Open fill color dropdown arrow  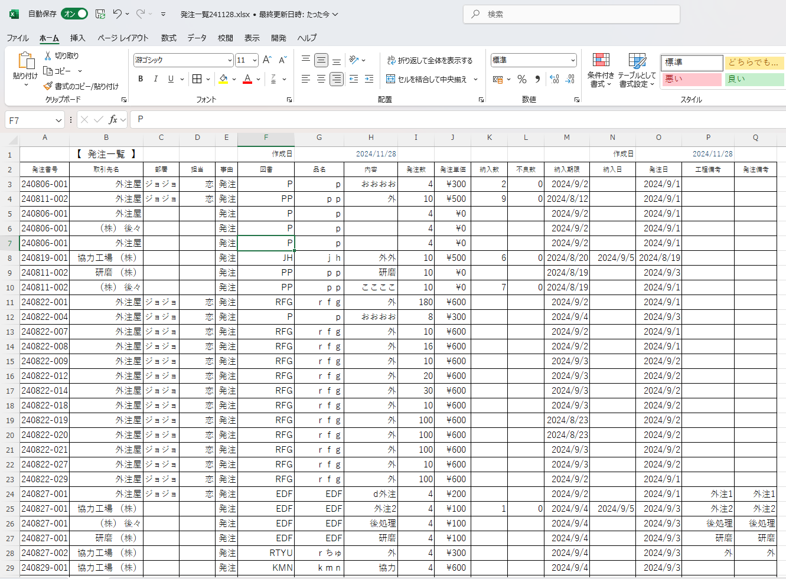tap(234, 79)
